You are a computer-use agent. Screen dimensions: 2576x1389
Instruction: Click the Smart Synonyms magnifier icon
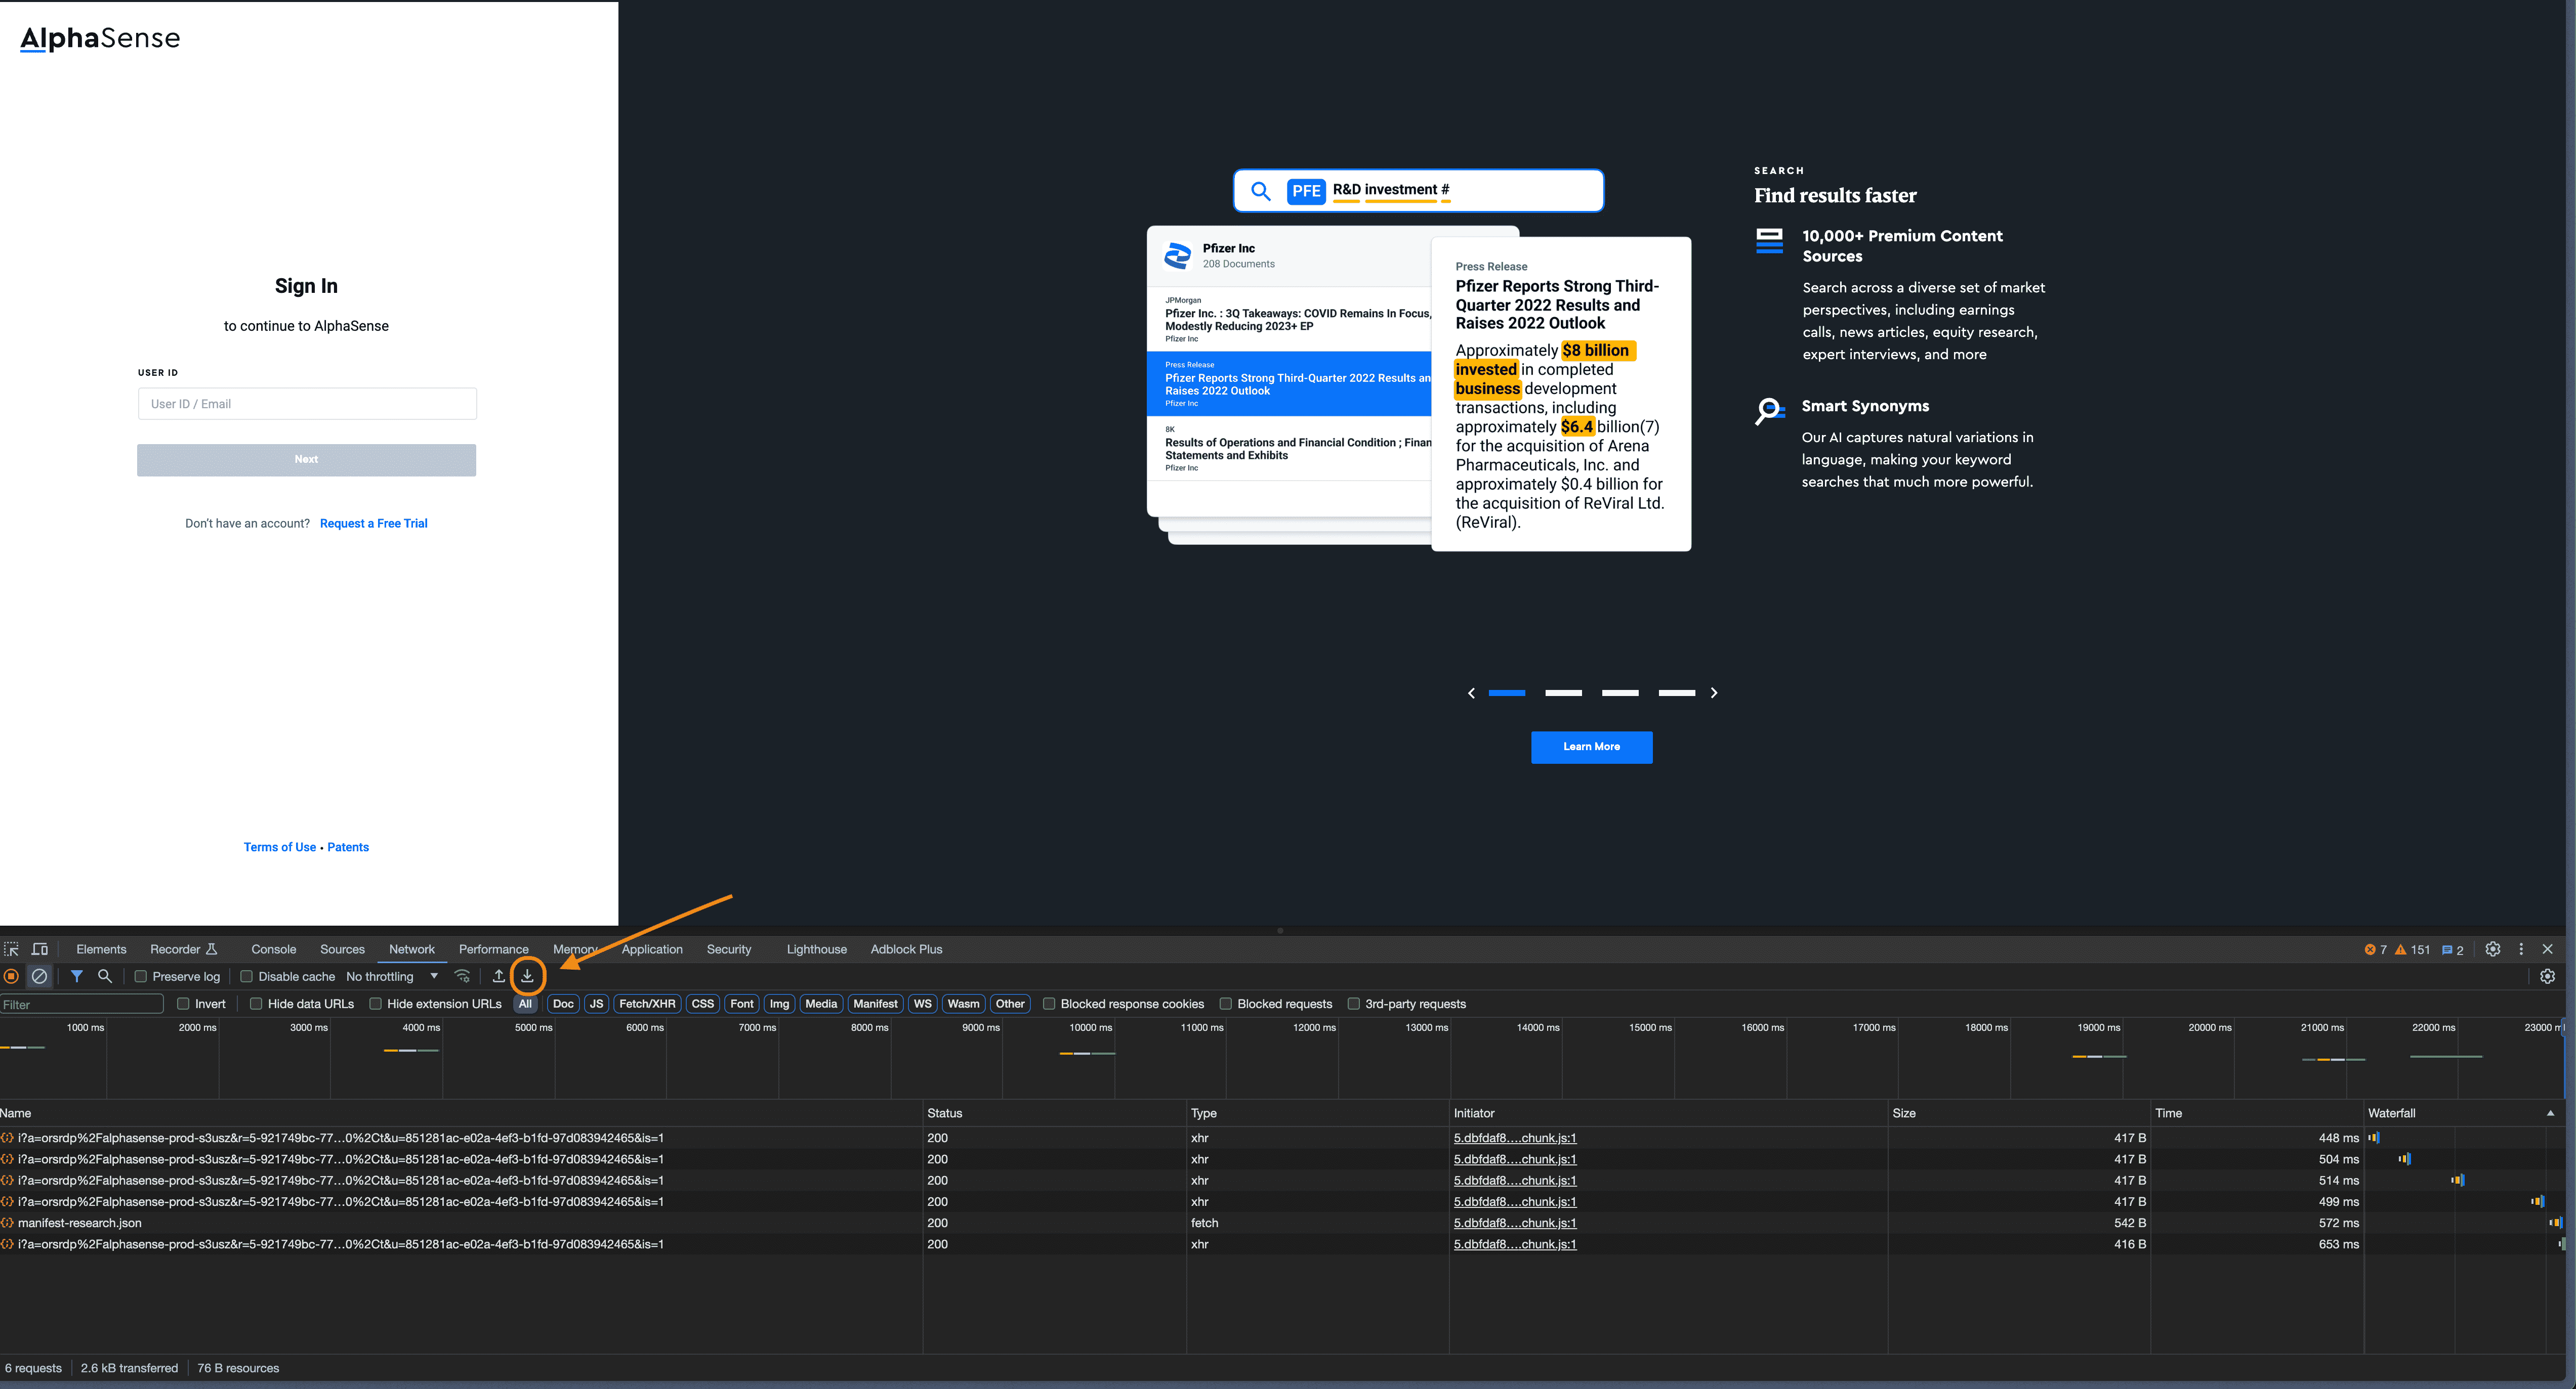(1769, 411)
